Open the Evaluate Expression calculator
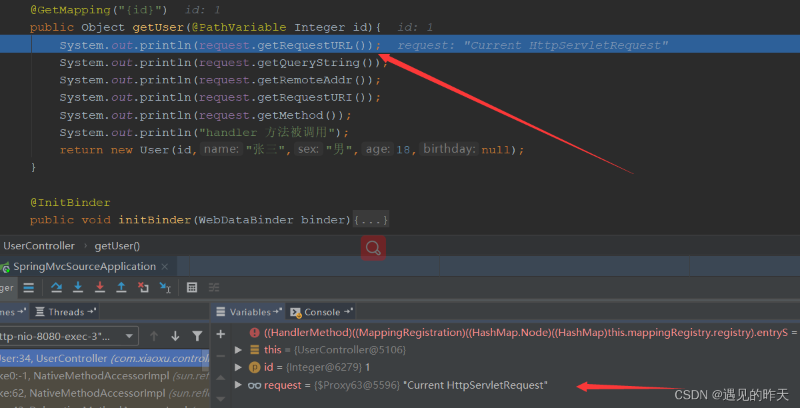 tap(192, 287)
